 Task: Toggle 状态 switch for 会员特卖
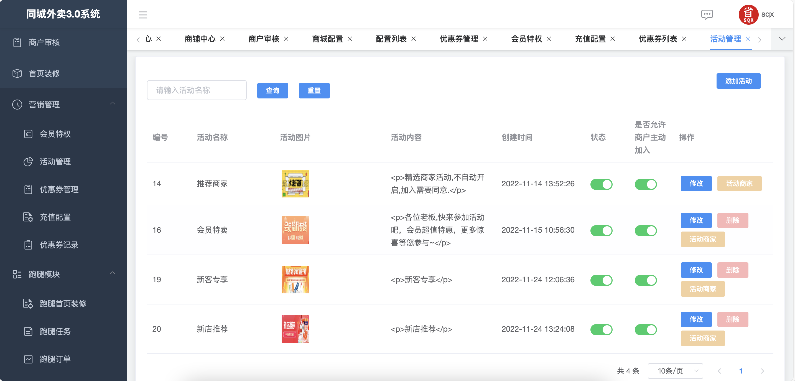point(601,231)
